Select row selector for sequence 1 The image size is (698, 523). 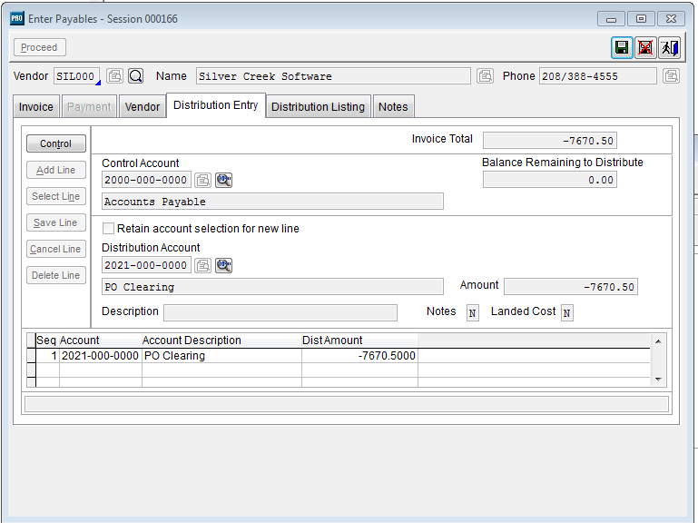(x=31, y=356)
